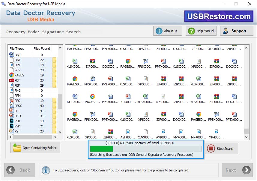
Task: Click the USBRestore.com banner
Action: pyautogui.click(x=219, y=16)
